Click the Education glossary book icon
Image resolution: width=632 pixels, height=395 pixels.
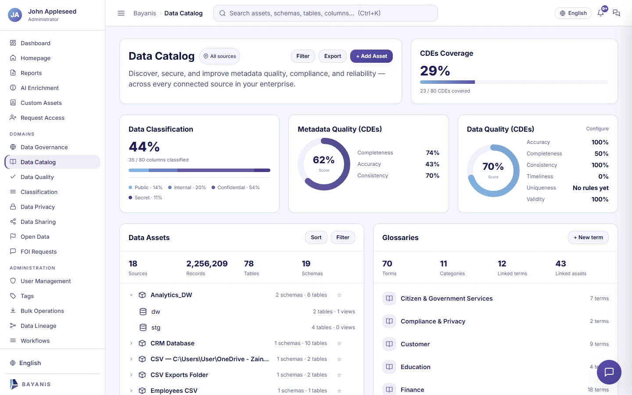(389, 367)
